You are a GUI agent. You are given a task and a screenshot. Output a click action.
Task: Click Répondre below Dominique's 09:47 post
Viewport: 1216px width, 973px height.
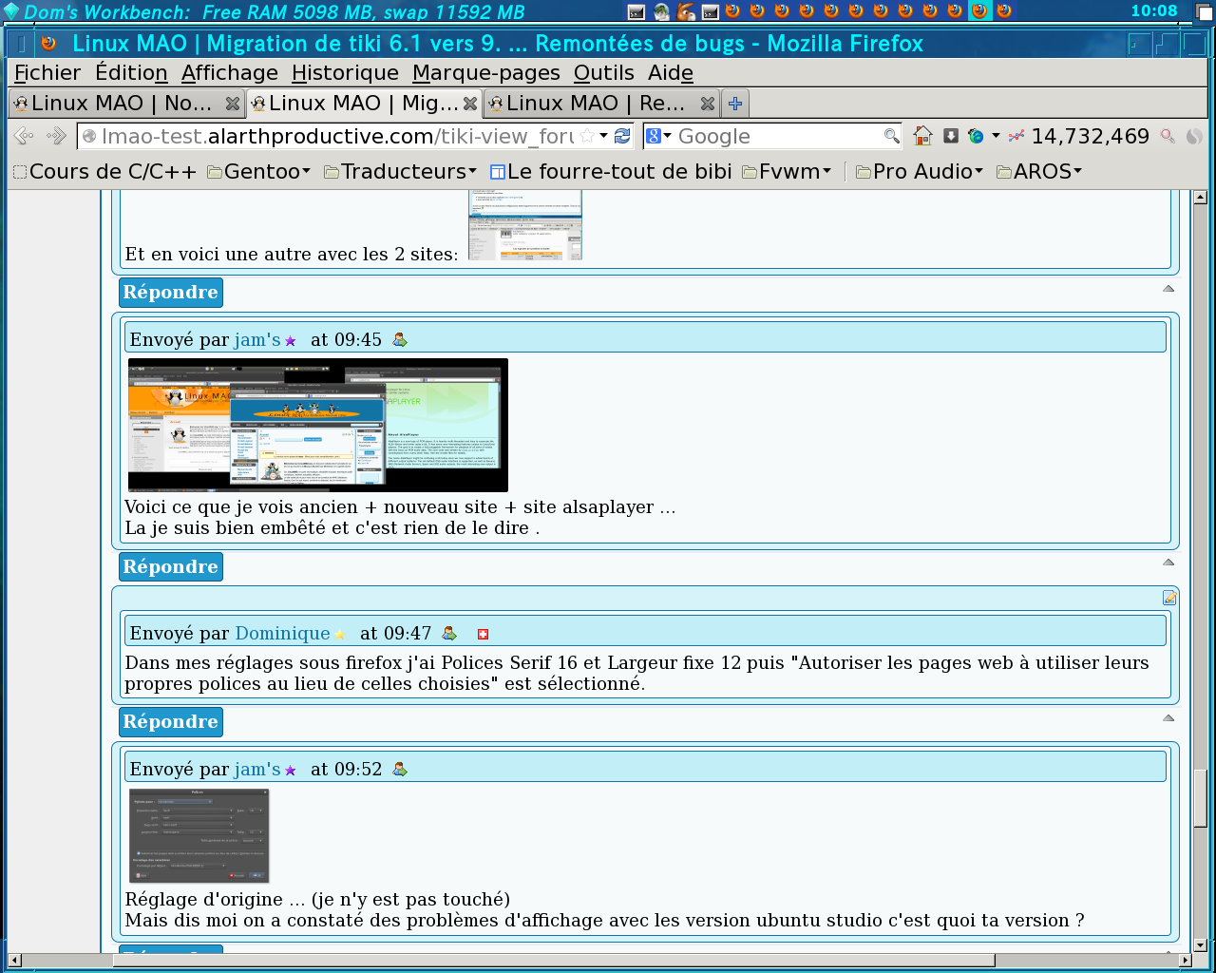[171, 721]
